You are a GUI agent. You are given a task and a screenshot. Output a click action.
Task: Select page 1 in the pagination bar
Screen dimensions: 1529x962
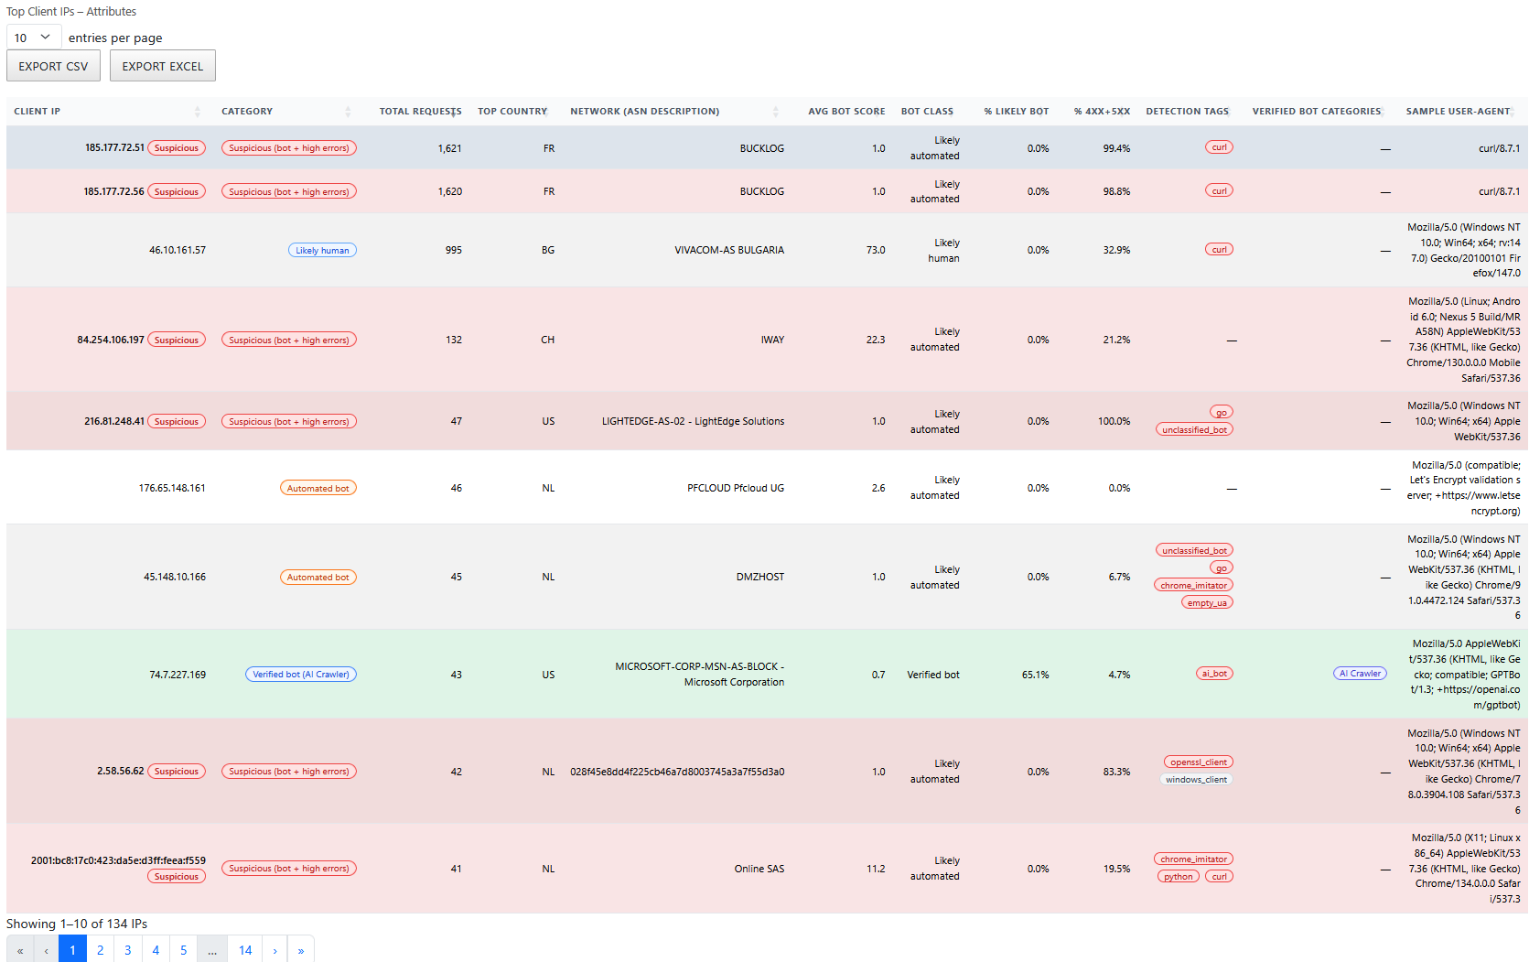click(x=72, y=950)
